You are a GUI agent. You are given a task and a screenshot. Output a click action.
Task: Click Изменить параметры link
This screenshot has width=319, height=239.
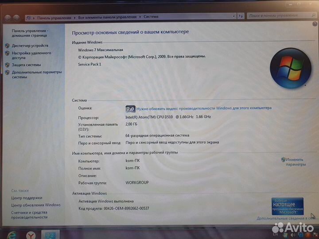pos(296,162)
